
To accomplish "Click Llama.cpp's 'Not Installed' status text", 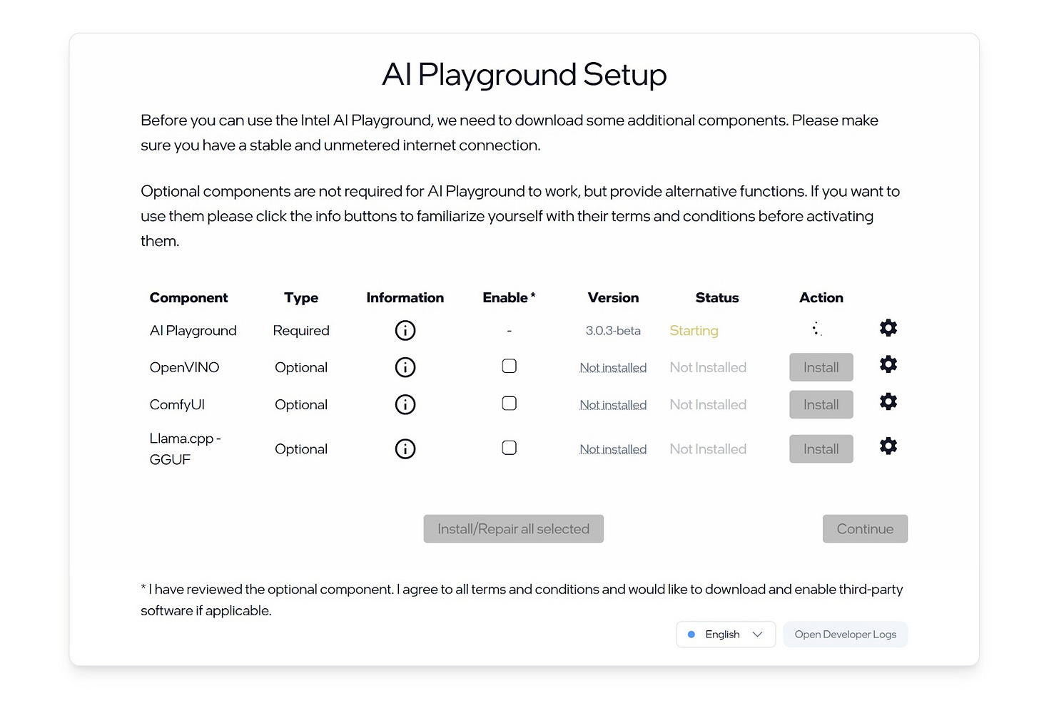I will 708,449.
